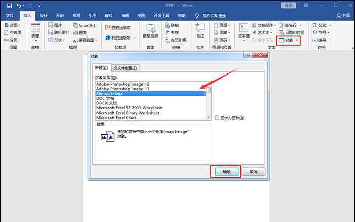Screen dimensions: 355x222
Task: Select the 由文件创建(F) dialog tab
Action: tap(125, 68)
